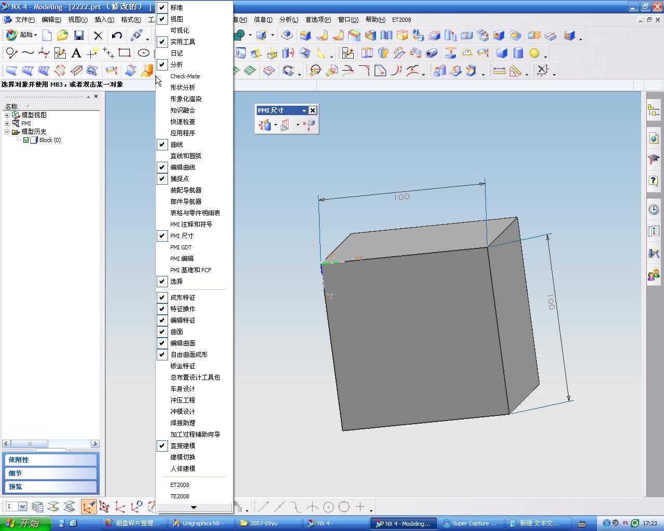Open the Roles people icon in resource bar
This screenshot has height=531, width=664.
(654, 275)
